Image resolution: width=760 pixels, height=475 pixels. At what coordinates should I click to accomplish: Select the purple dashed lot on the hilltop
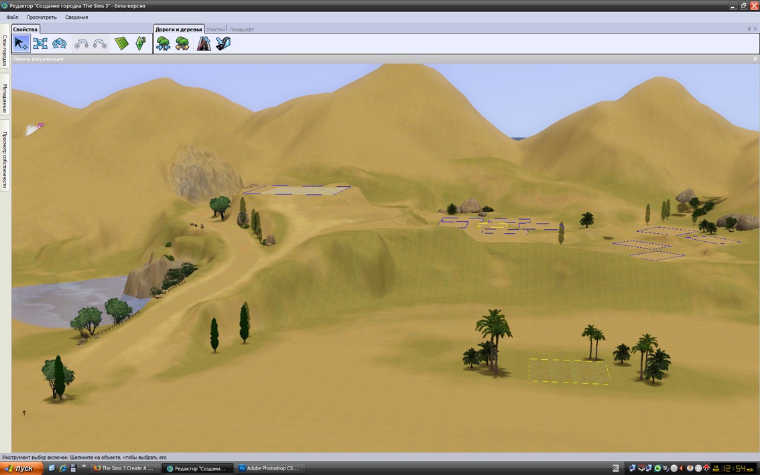click(x=297, y=190)
